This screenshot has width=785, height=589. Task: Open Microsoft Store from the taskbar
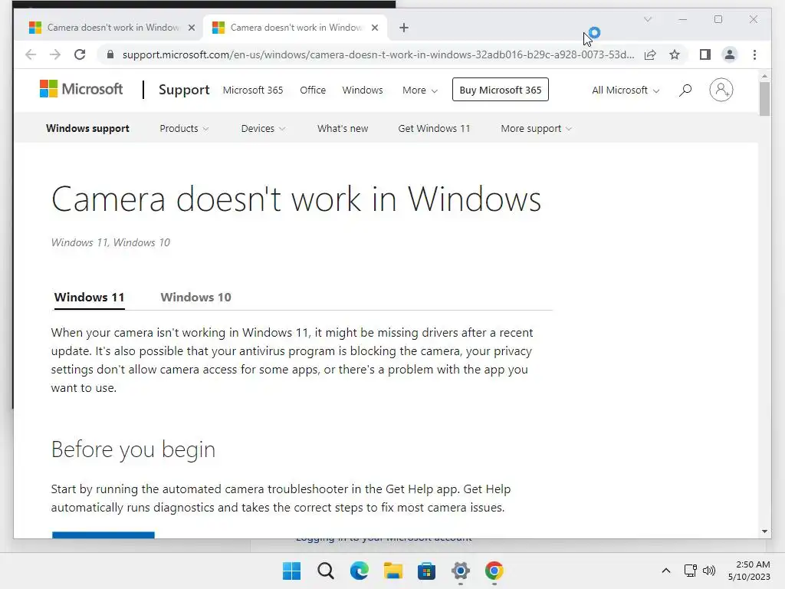click(426, 571)
